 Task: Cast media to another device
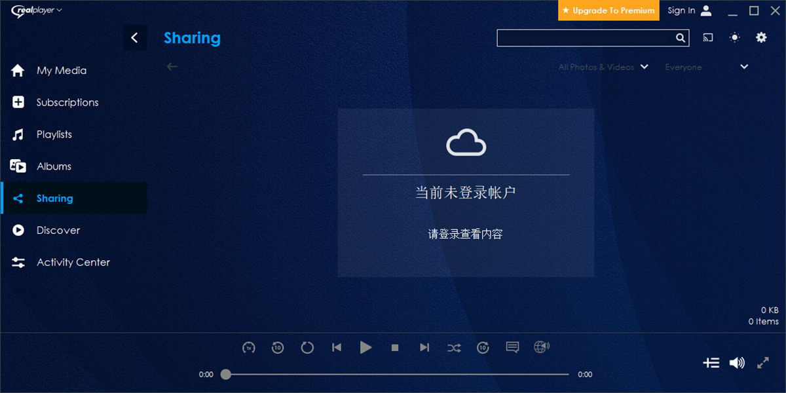click(707, 37)
